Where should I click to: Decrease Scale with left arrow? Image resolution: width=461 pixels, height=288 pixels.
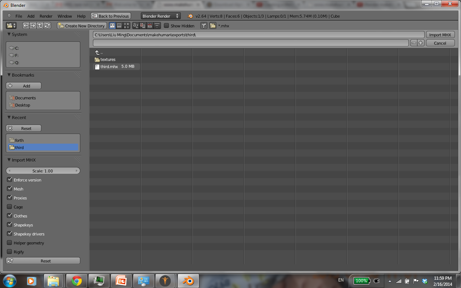click(x=9, y=171)
